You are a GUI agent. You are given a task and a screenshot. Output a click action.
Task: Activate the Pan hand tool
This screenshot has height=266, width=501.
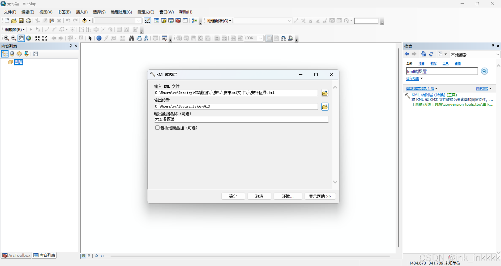pyautogui.click(x=21, y=38)
